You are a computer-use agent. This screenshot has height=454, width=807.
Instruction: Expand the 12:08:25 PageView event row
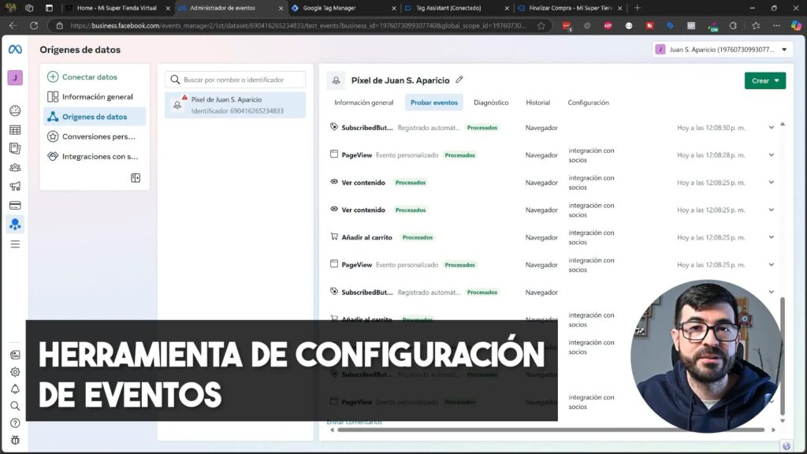pyautogui.click(x=772, y=265)
